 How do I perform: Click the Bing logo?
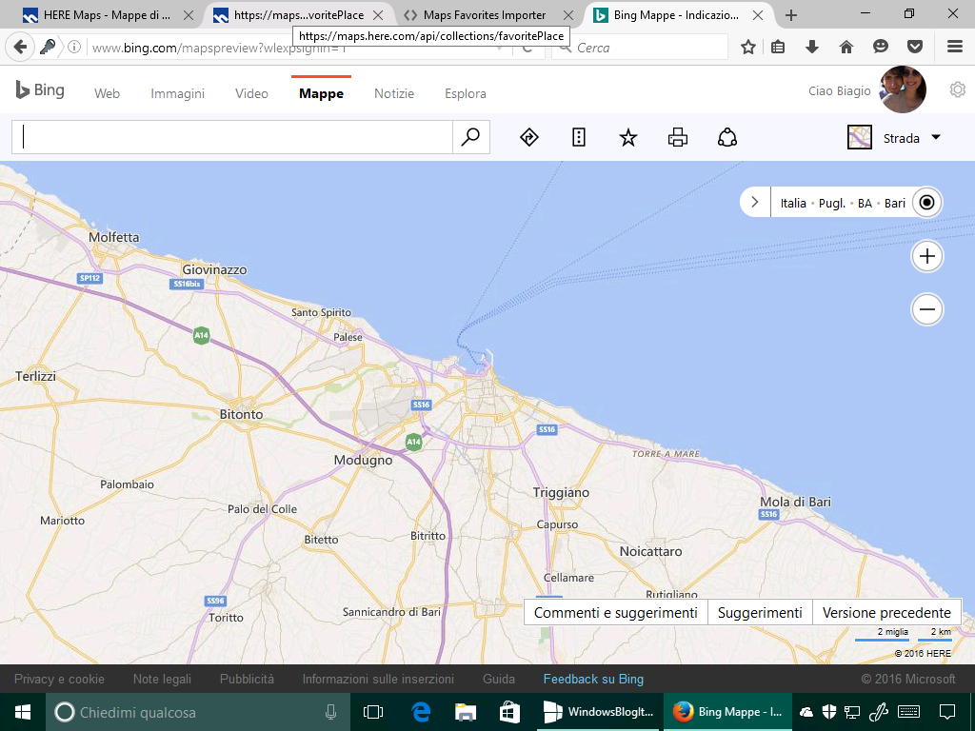tap(40, 90)
